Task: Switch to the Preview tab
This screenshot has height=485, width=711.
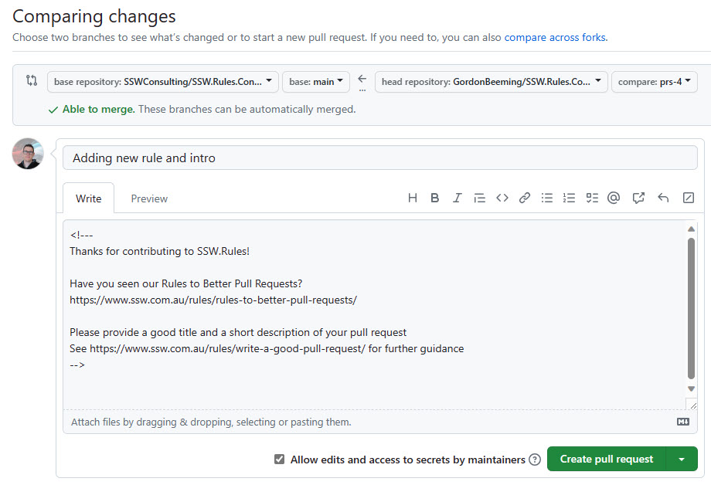Action: (149, 198)
